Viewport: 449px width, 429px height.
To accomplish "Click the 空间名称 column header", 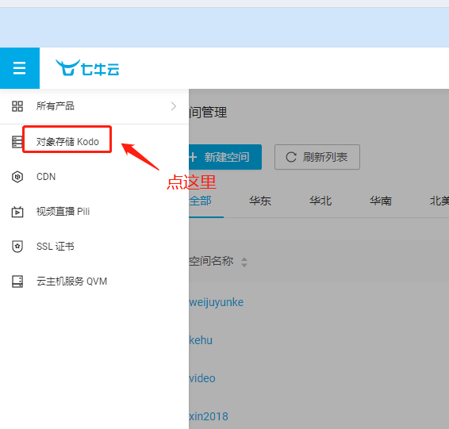I will (211, 262).
